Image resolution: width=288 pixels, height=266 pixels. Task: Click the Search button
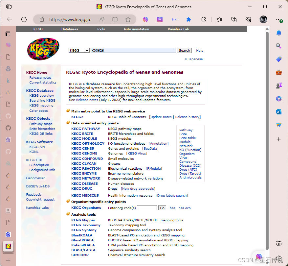pos(184,50)
